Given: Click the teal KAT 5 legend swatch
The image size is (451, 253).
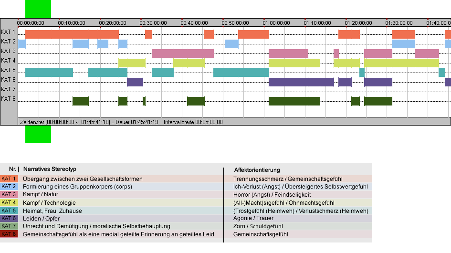Looking at the screenshot, I should (x=9, y=211).
